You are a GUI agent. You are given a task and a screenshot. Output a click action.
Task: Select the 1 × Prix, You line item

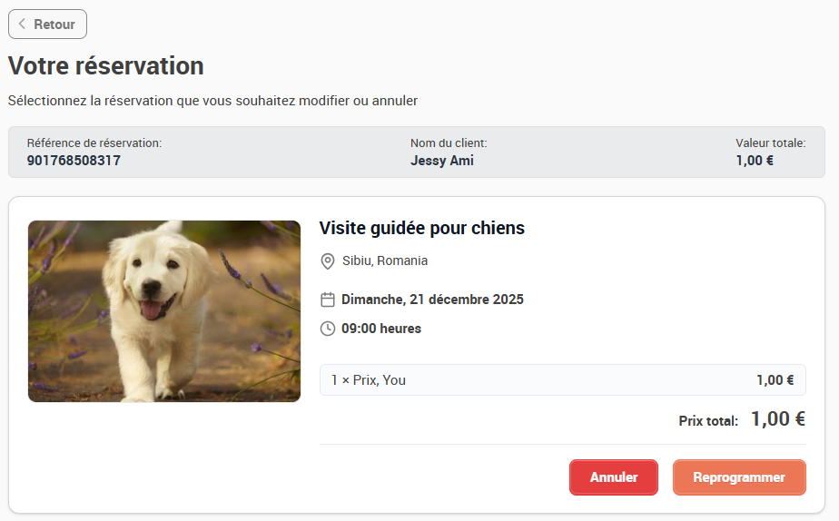(x=562, y=379)
